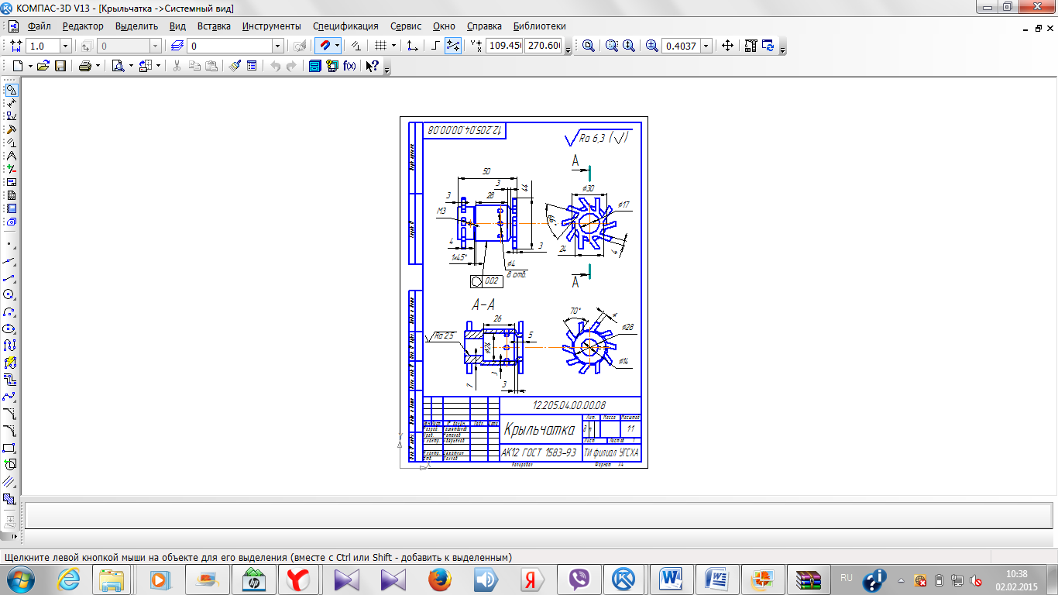
Task: Open the Спецификация menu
Action: [345, 26]
